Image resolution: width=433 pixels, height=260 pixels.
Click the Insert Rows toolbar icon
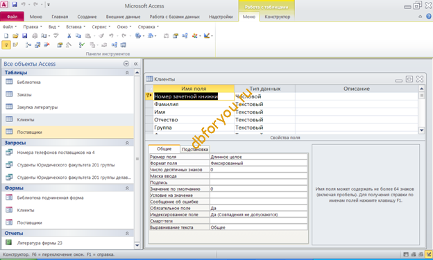coord(28,45)
